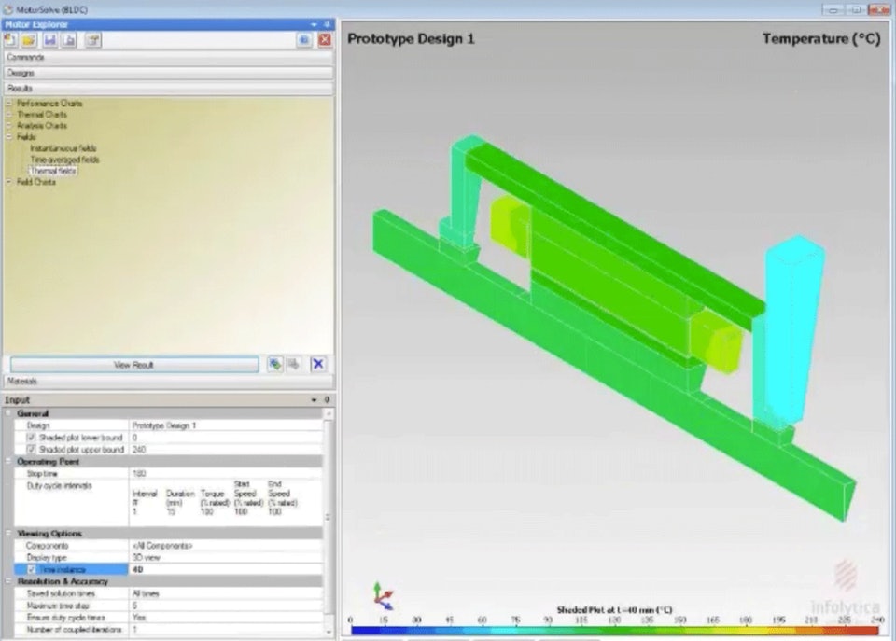Collapse the General section in Input
The width and height of the screenshot is (896, 641).
(8, 413)
